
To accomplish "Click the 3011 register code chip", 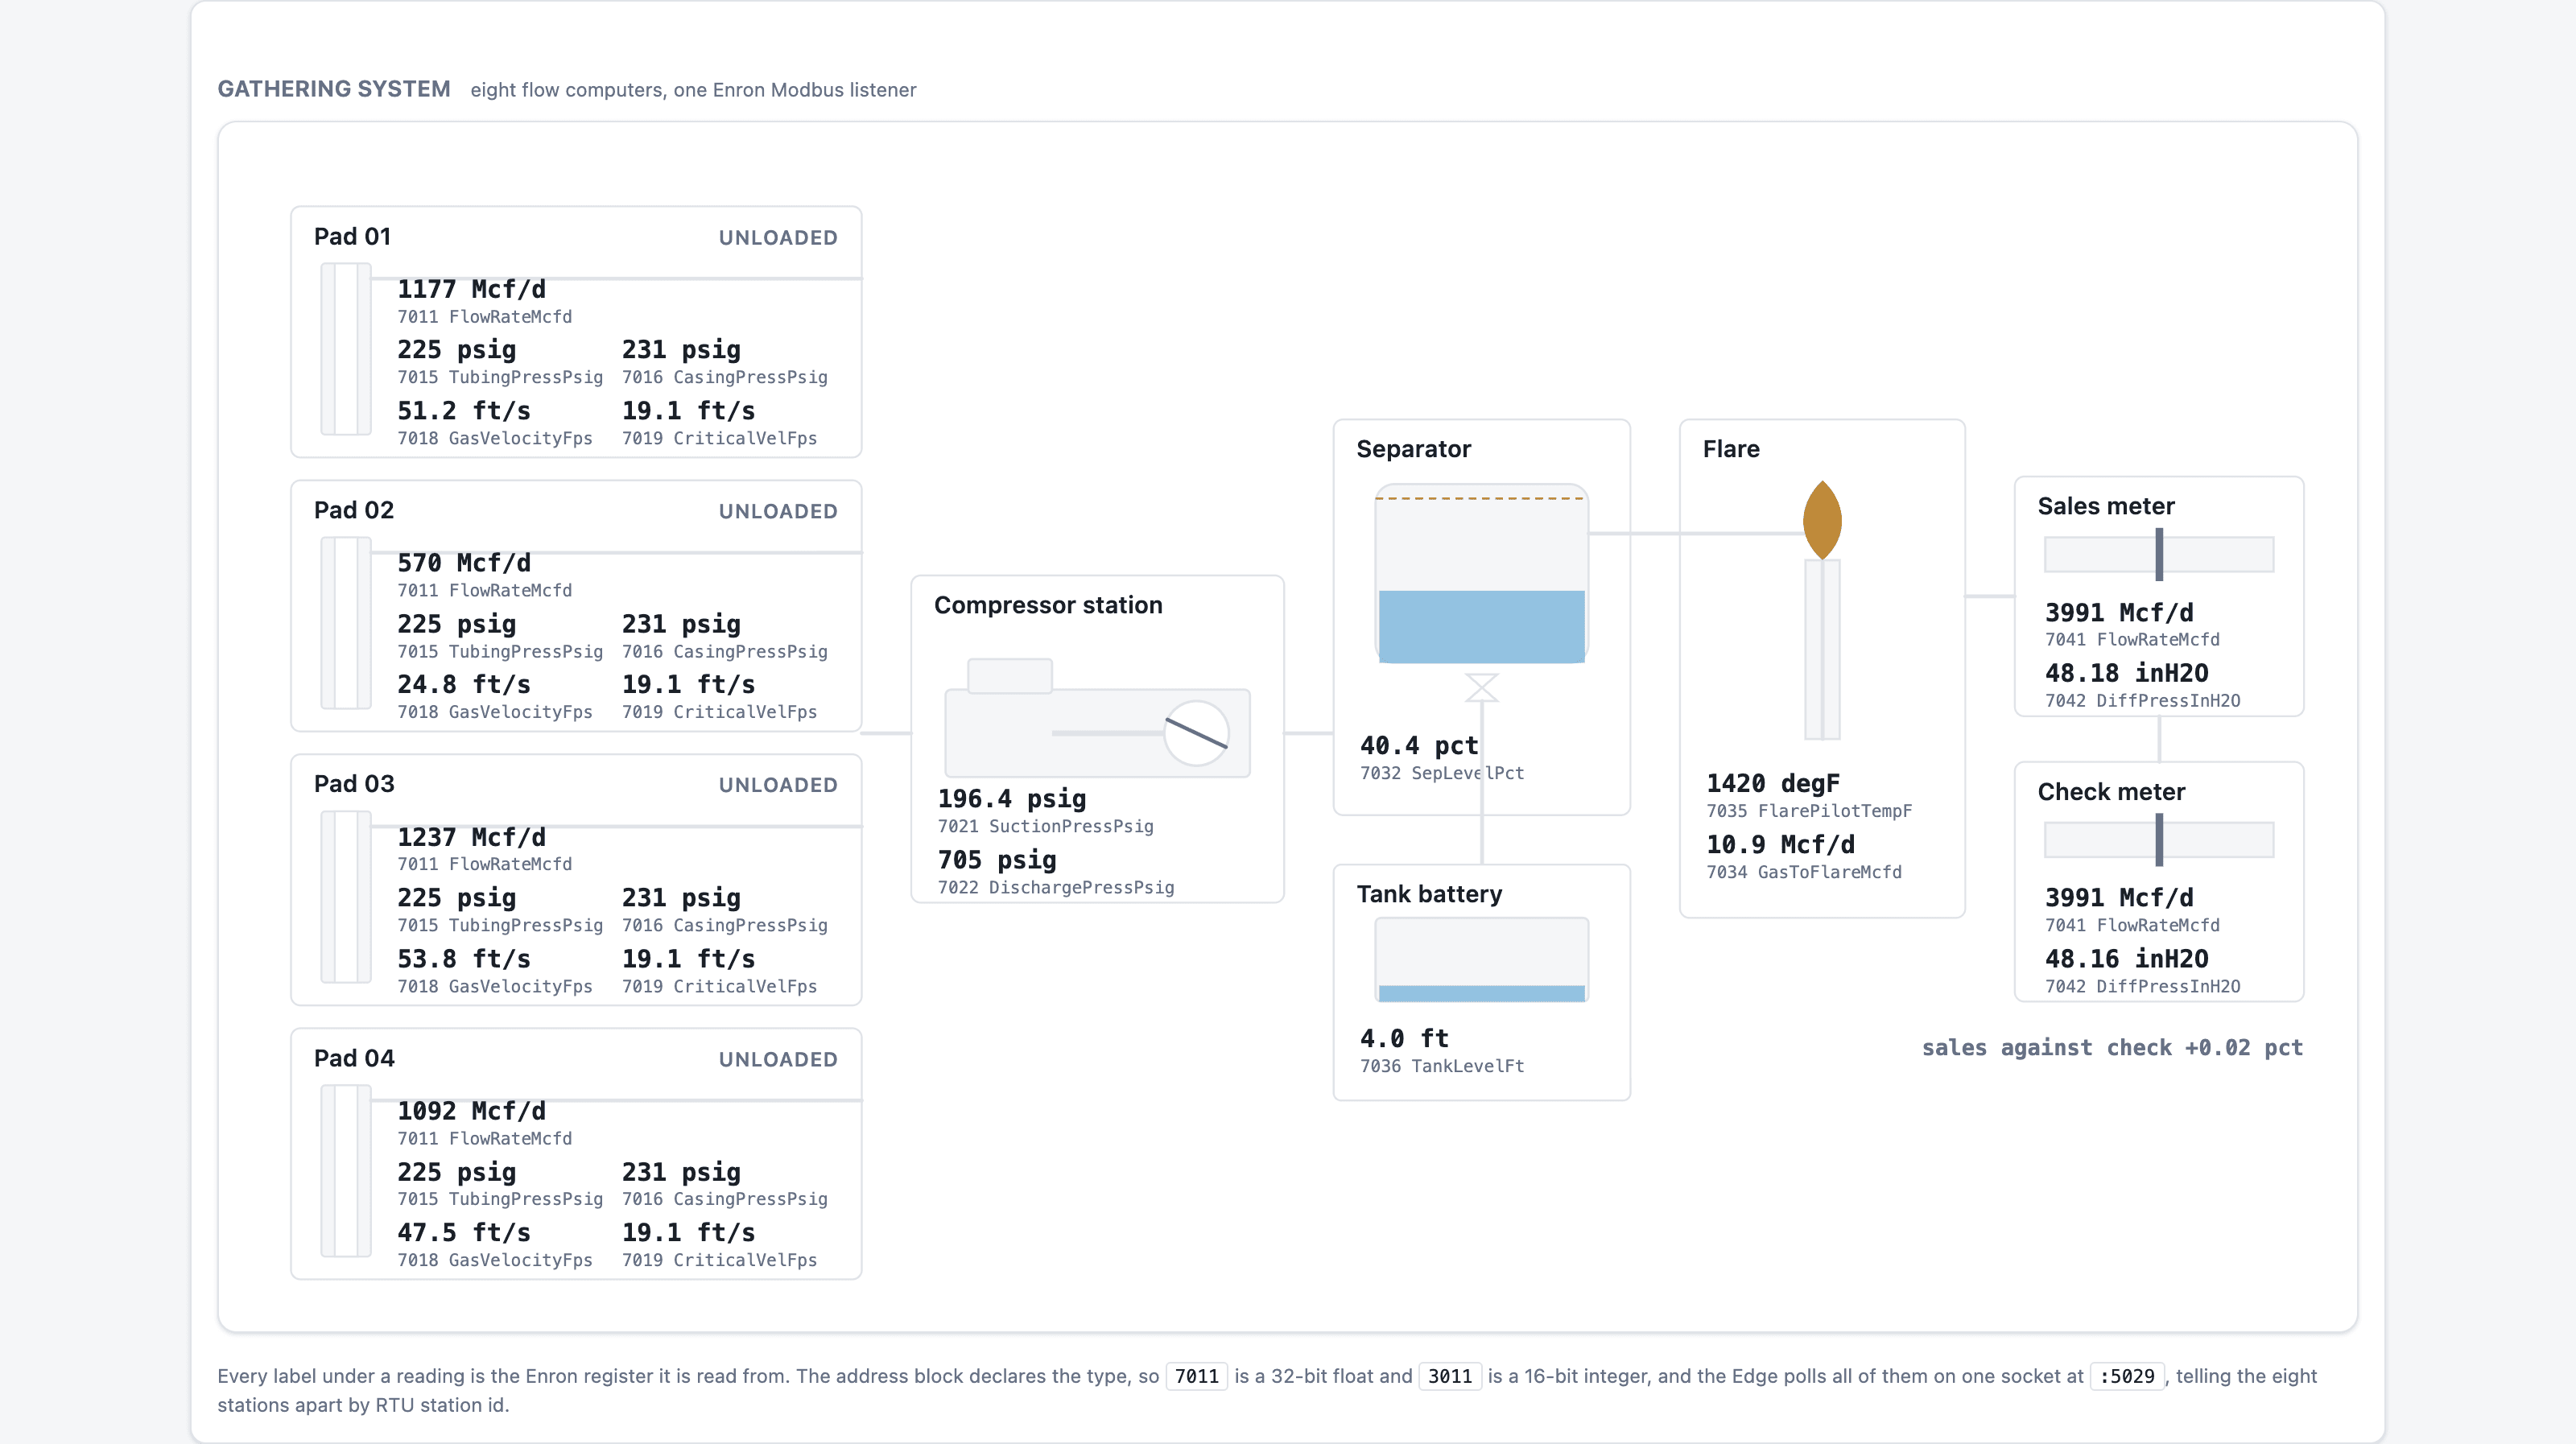I will [x=1450, y=1376].
